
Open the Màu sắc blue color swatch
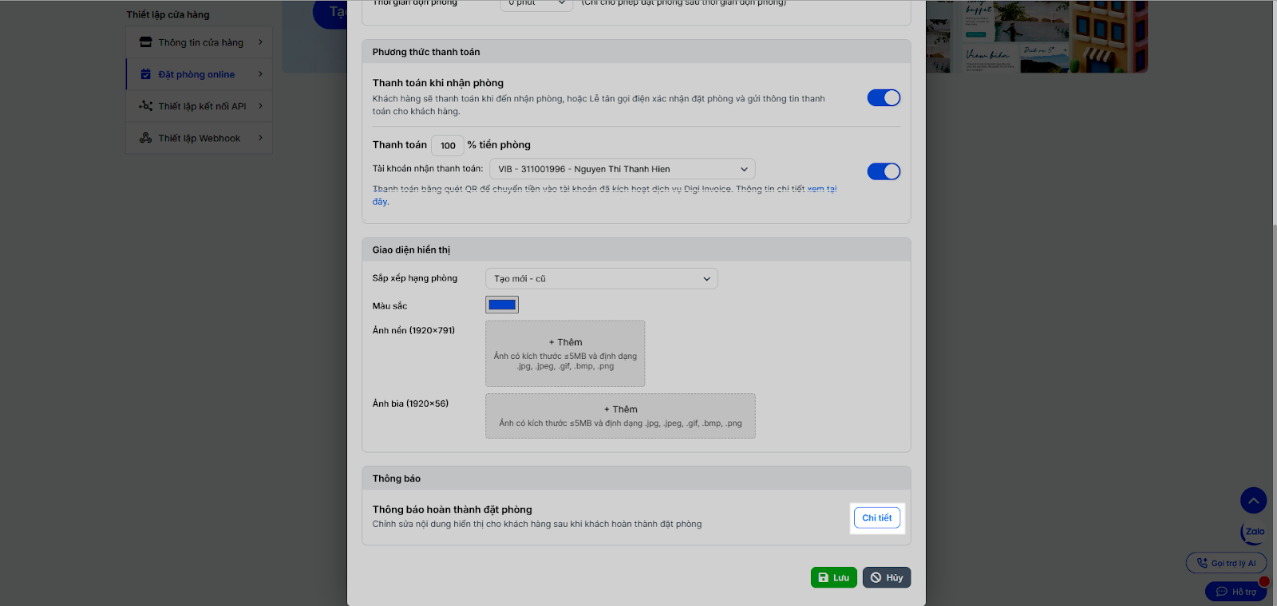[x=502, y=305]
